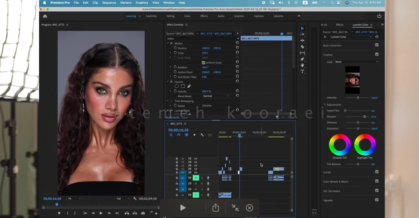Reset the Rotation parameter
The width and height of the screenshot is (419, 218).
pyautogui.click(x=237, y=67)
